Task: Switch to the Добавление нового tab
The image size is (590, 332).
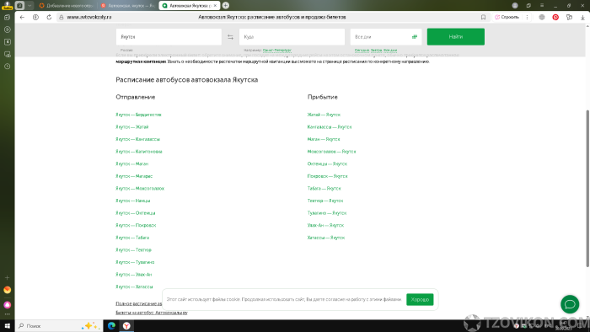Action: coord(67,6)
